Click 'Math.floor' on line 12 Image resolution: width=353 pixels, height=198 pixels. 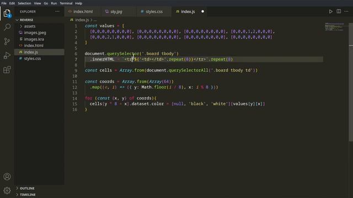coord(153,87)
